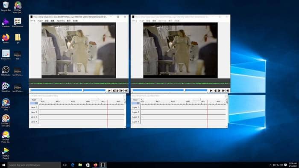Play the video in the active left AviUtl window
Viewport: 299px width, 168px height.
109,90
